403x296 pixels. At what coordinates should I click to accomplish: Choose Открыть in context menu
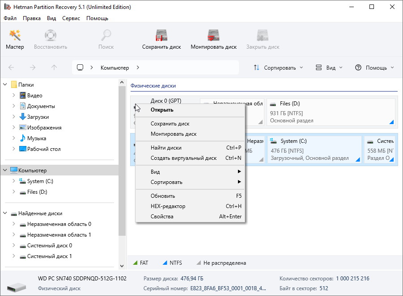[x=190, y=110]
